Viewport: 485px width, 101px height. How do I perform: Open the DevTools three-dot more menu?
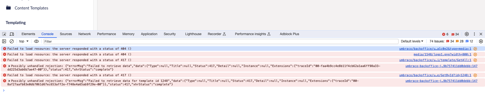pyautogui.click(x=474, y=34)
